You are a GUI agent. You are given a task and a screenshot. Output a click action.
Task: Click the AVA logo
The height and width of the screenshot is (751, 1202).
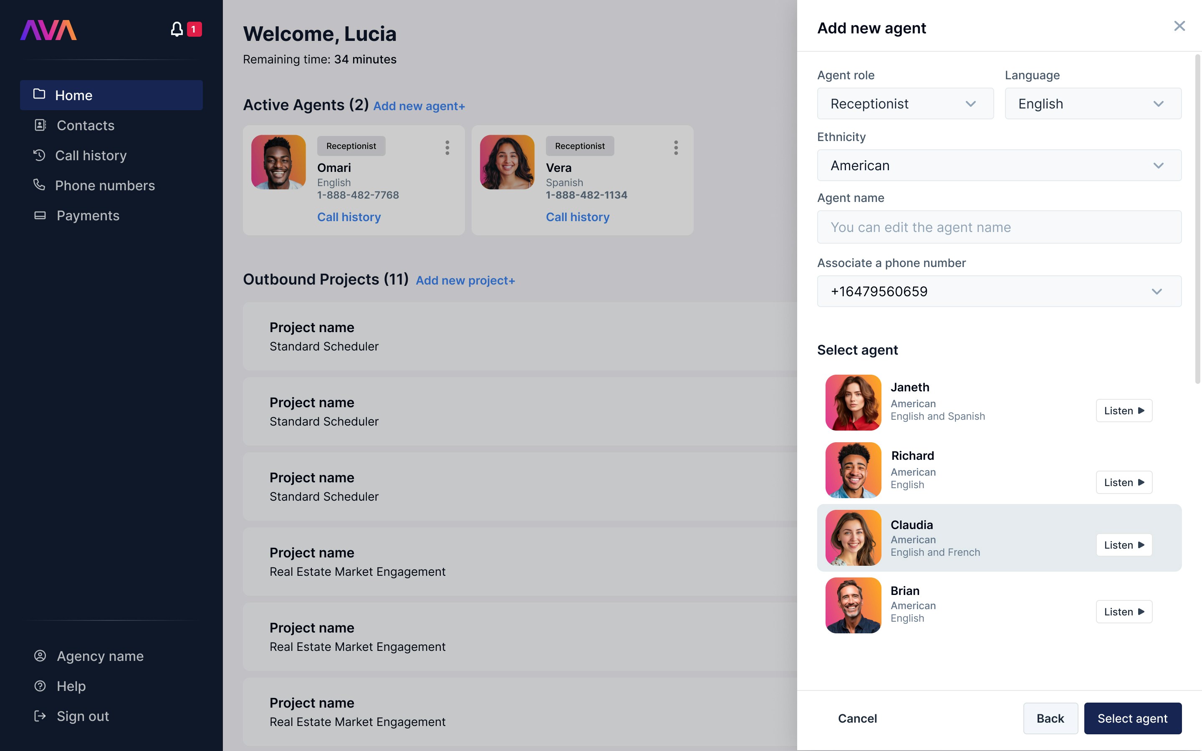tap(48, 30)
